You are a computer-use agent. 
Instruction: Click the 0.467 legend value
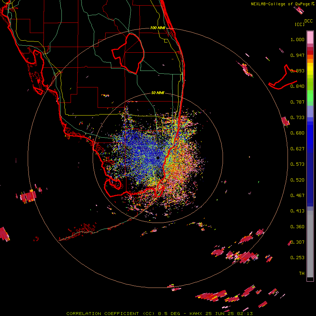coord(297,196)
